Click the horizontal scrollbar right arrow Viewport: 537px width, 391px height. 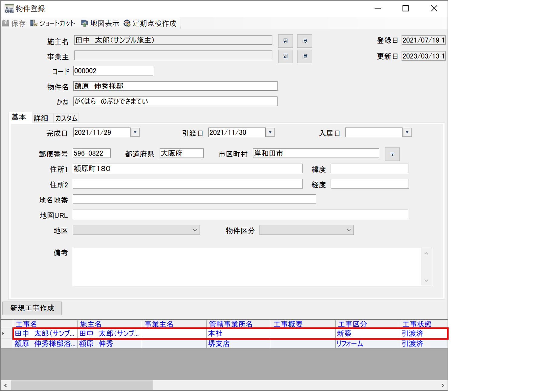[443, 385]
